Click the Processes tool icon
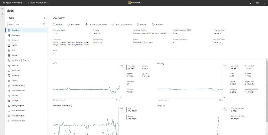Screen dimensions: 268x135 [x=9, y=76]
